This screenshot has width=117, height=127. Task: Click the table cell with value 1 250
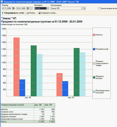click(39, 119)
